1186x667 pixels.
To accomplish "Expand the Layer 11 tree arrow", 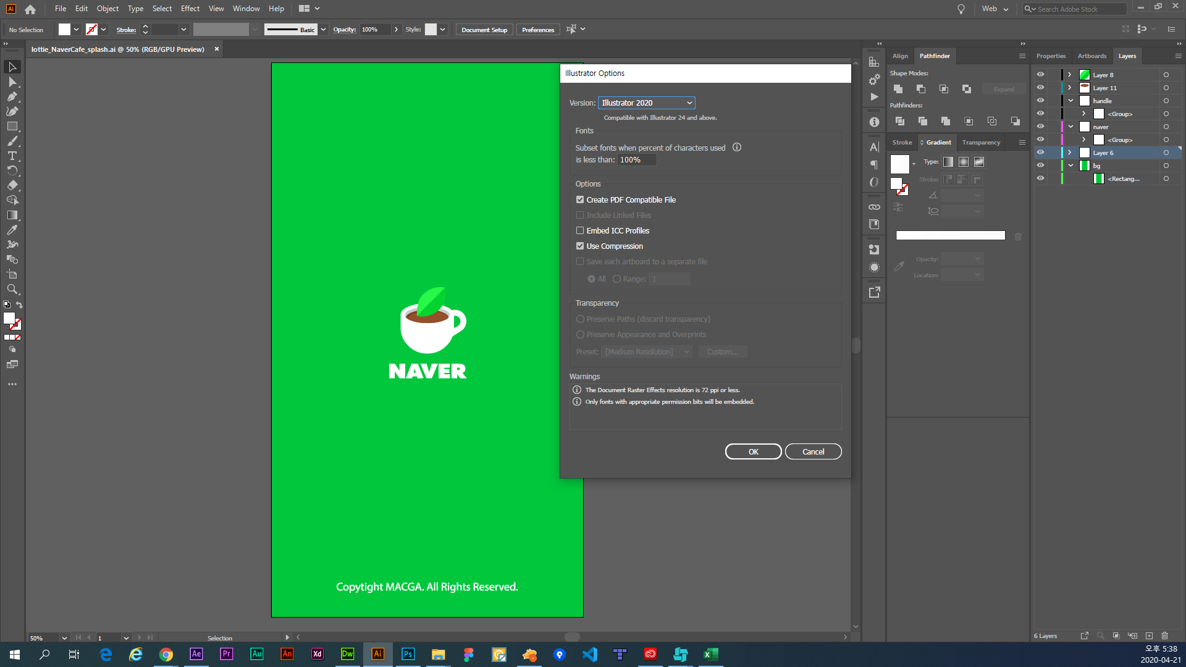I will [x=1070, y=88].
